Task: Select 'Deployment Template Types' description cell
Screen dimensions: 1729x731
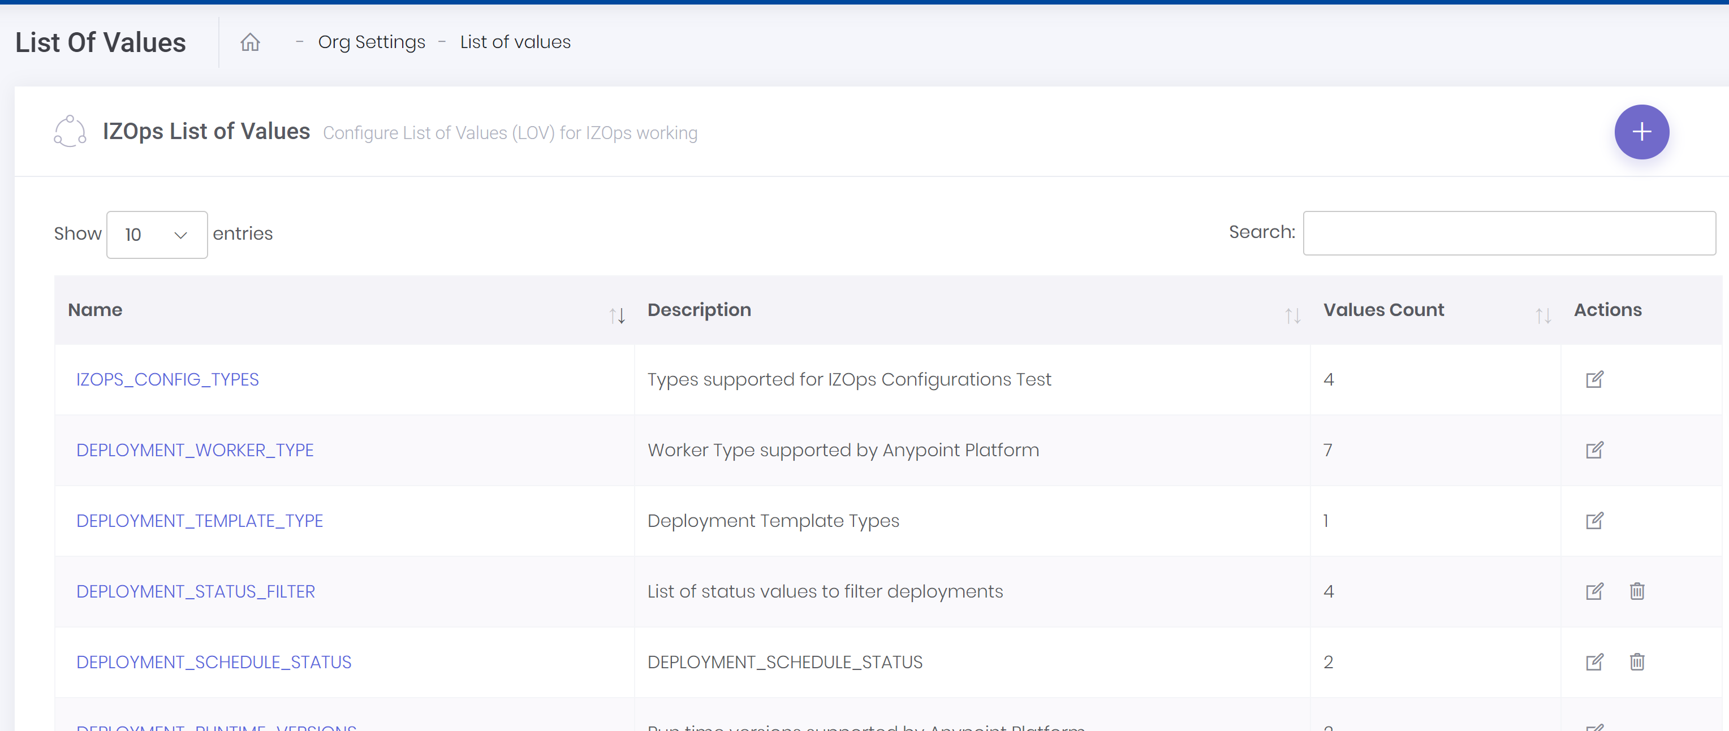Action: coord(773,521)
